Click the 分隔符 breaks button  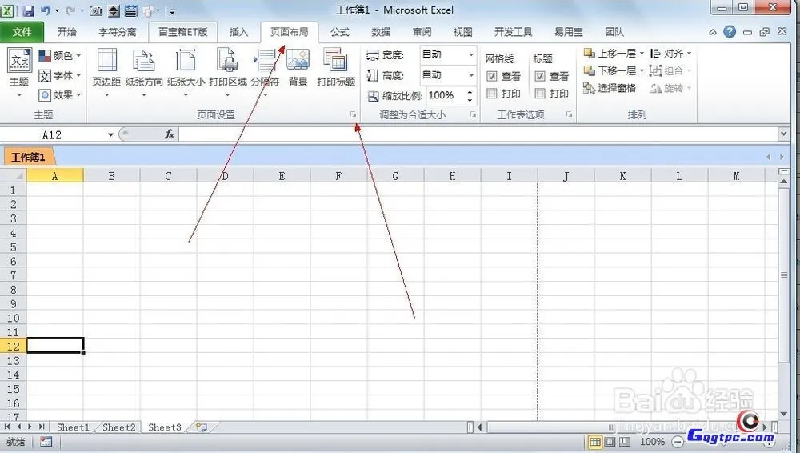click(266, 73)
